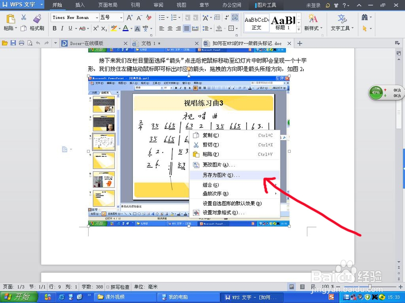The image size is (405, 303).
Task: Expand the font color dropdown arrow
Action: click(132, 27)
